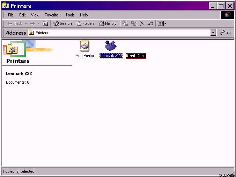Screen dimensions: 236x177
Task: Close the Printers window
Action: (x=230, y=6)
